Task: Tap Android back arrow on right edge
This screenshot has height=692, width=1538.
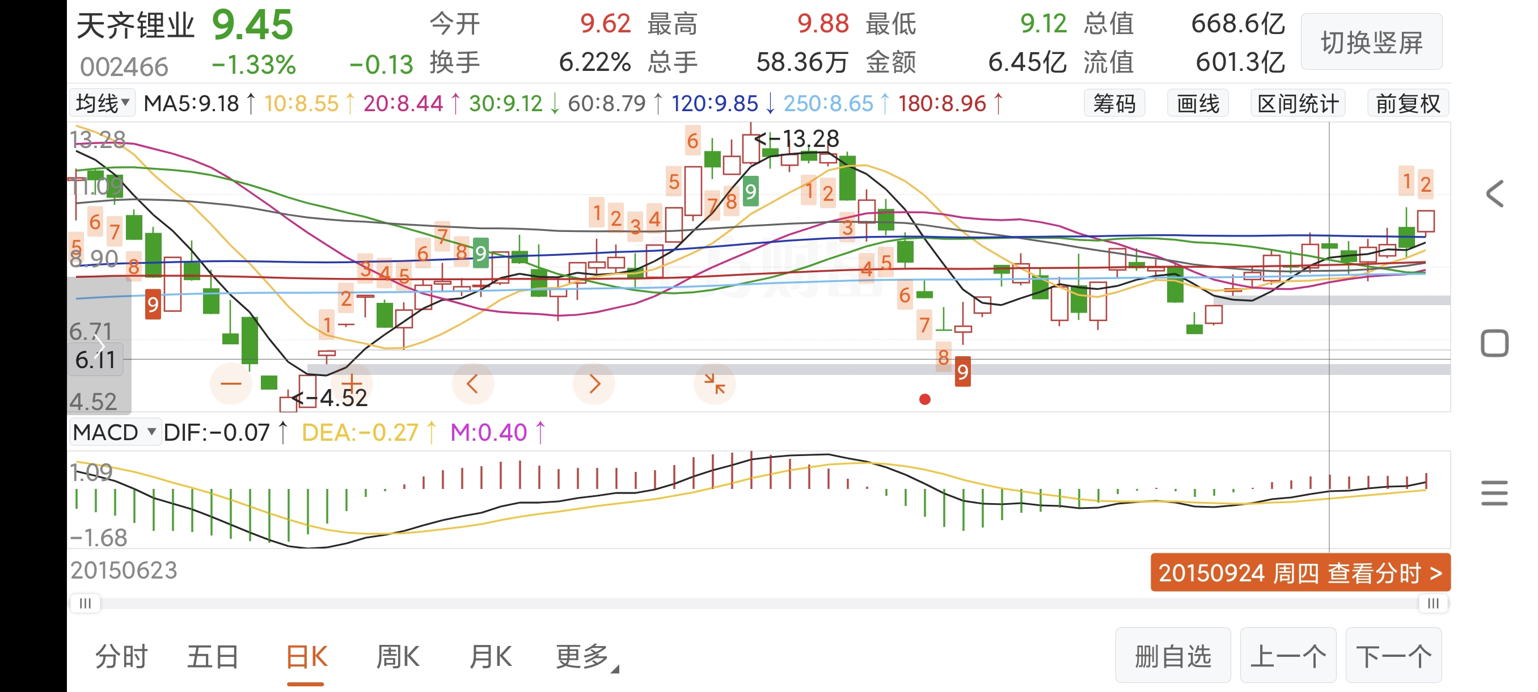Action: [1495, 194]
